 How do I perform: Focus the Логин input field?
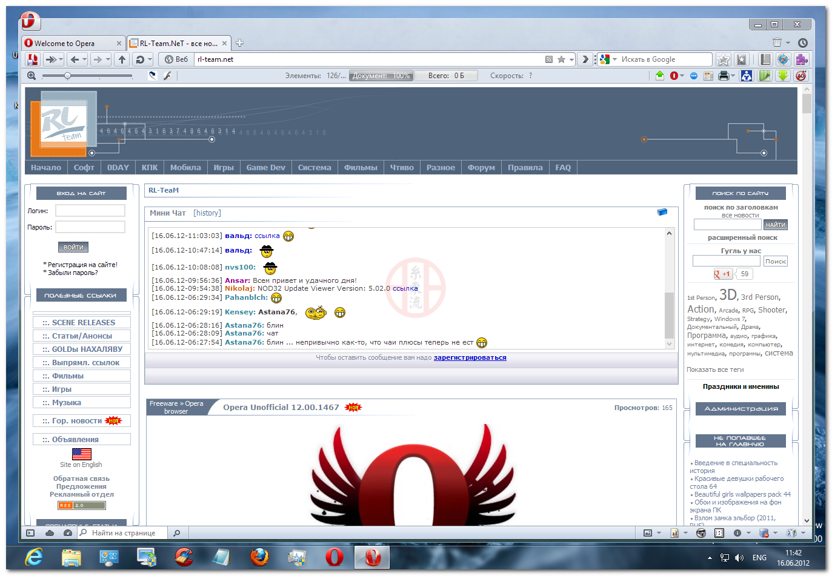click(90, 210)
